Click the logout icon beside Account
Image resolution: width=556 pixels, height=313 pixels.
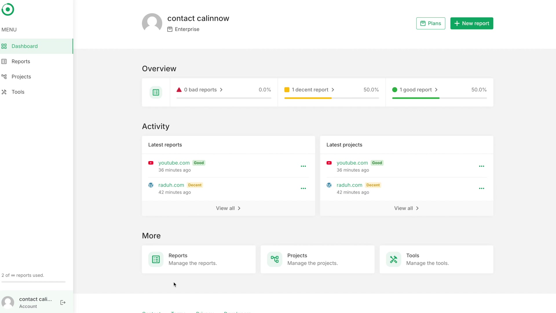tap(63, 303)
